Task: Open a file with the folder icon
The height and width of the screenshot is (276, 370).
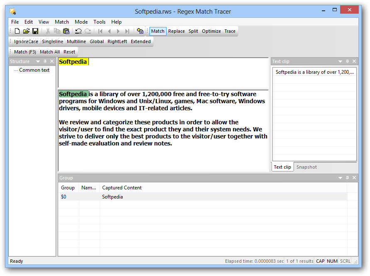Action: tap(26, 31)
